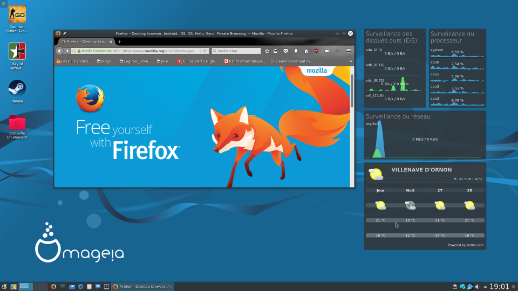
Task: Click Show Desktop icon in taskbar
Action: (x=13, y=286)
